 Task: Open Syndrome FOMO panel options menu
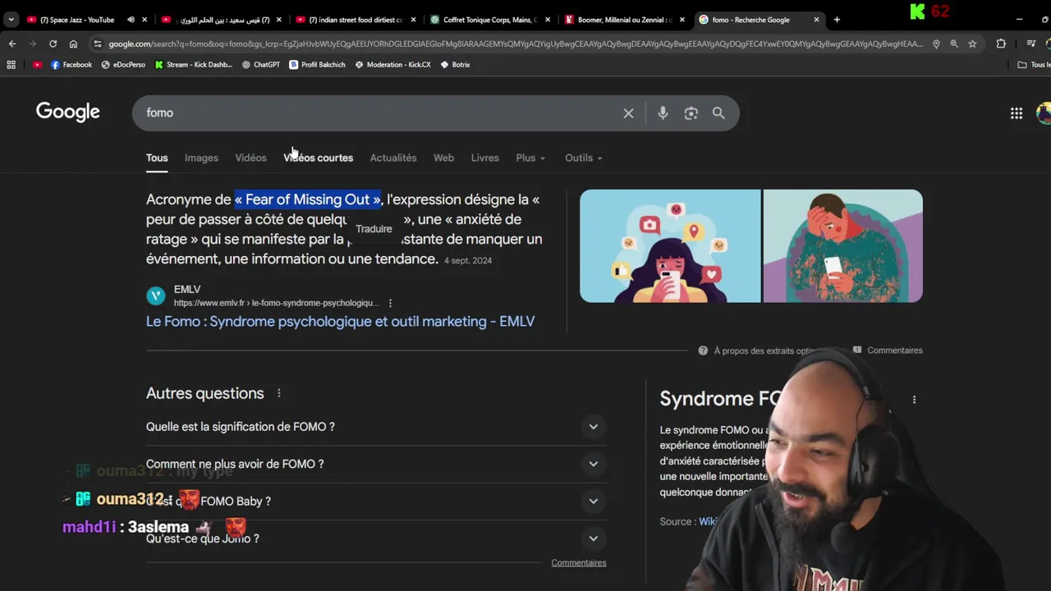914,400
